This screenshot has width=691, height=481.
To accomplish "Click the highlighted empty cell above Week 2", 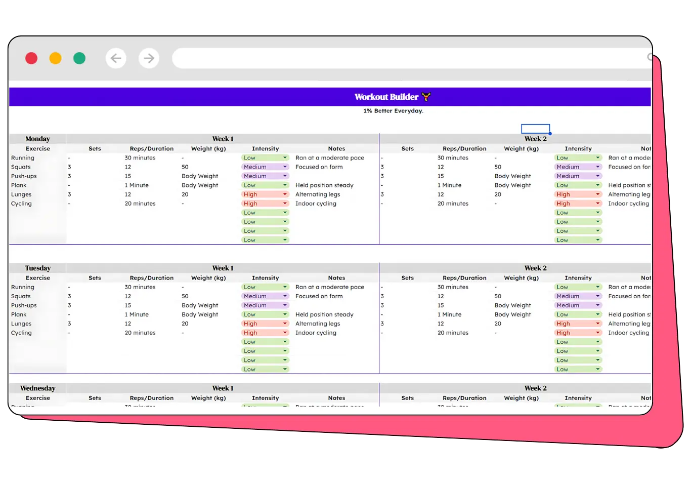I will tap(535, 129).
